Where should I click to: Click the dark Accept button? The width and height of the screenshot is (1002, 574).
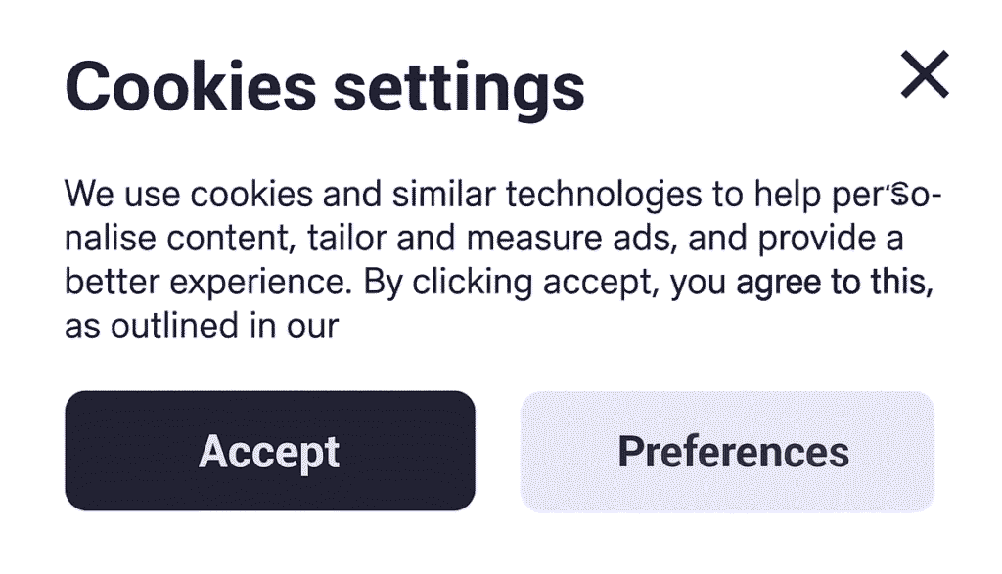point(270,451)
